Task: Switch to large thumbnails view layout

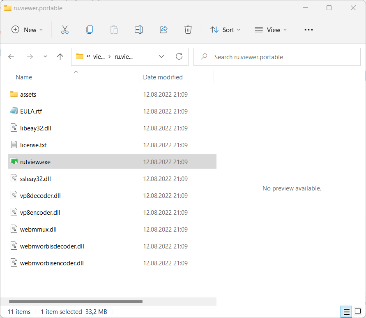Action: pyautogui.click(x=357, y=311)
